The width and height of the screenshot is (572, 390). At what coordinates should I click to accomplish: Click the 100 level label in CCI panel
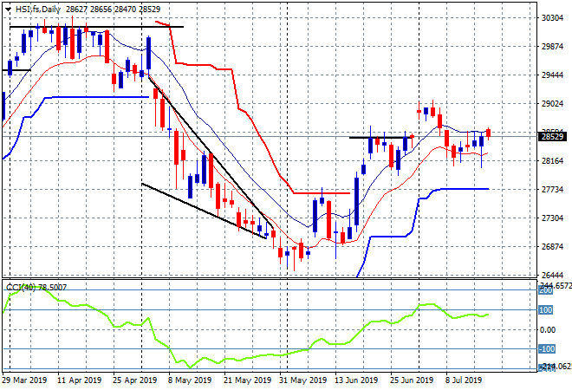(546, 310)
